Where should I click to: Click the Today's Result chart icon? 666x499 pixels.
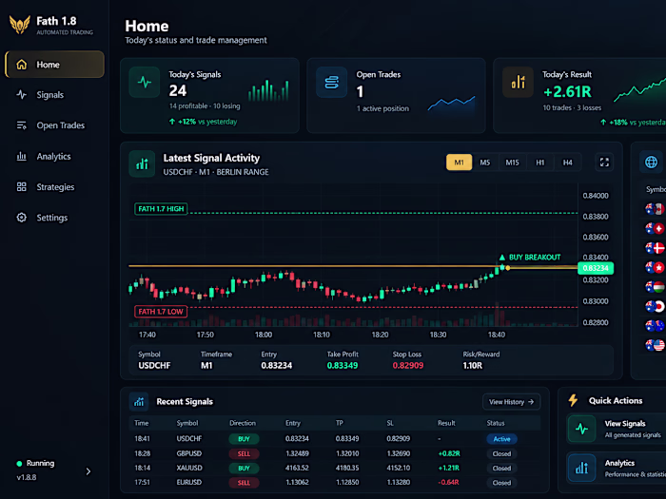click(518, 82)
